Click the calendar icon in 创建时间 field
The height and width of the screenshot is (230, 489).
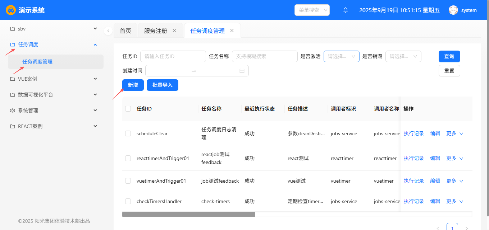(242, 71)
